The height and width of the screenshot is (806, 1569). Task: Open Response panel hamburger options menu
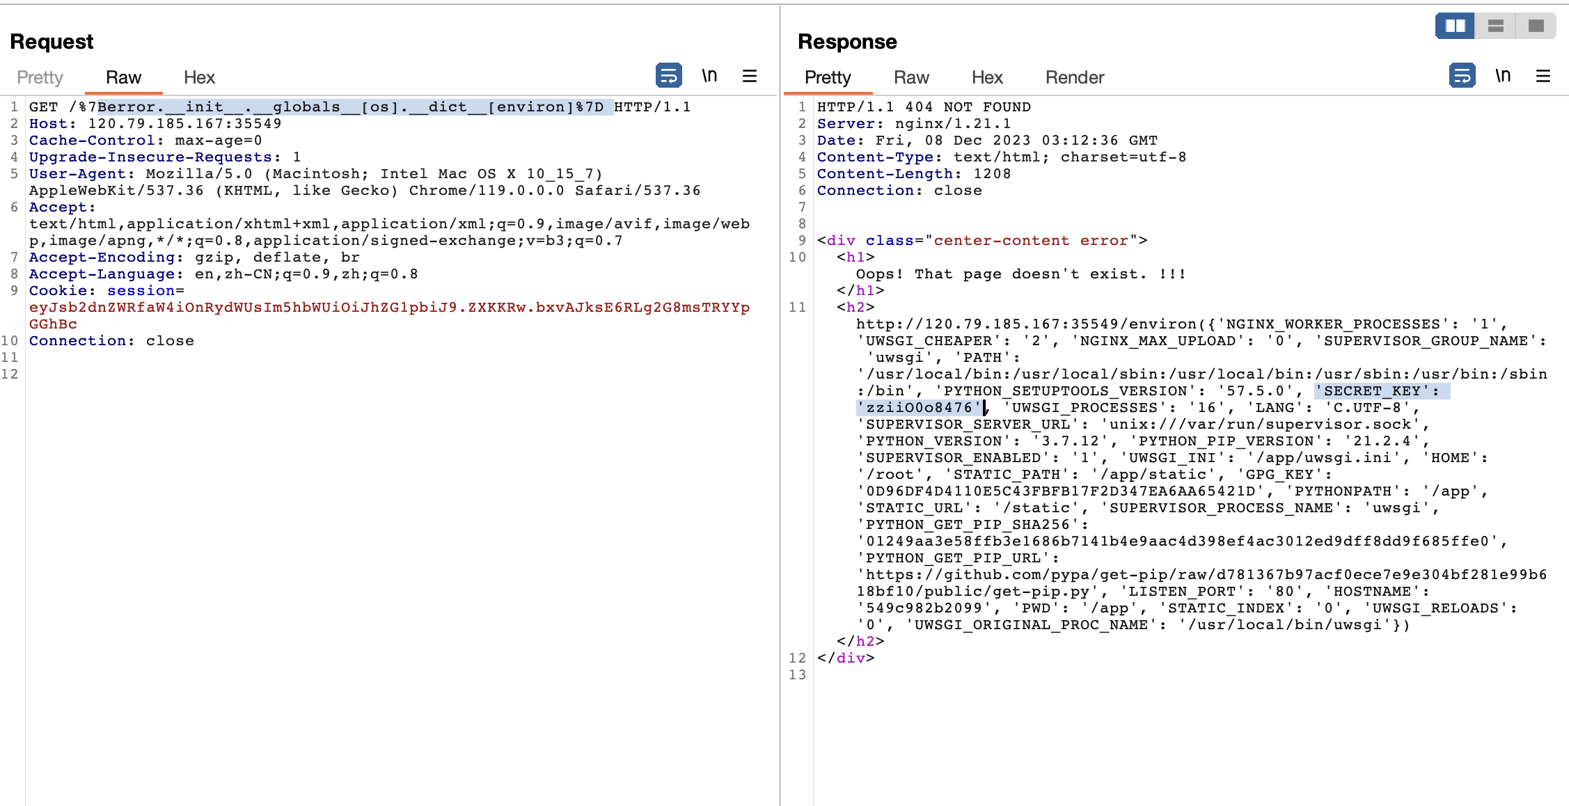(1543, 76)
